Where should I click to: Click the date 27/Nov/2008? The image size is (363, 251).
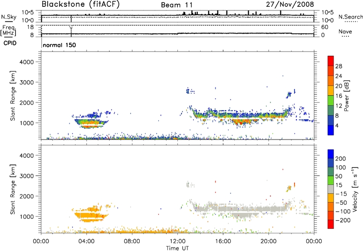pyautogui.click(x=290, y=4)
